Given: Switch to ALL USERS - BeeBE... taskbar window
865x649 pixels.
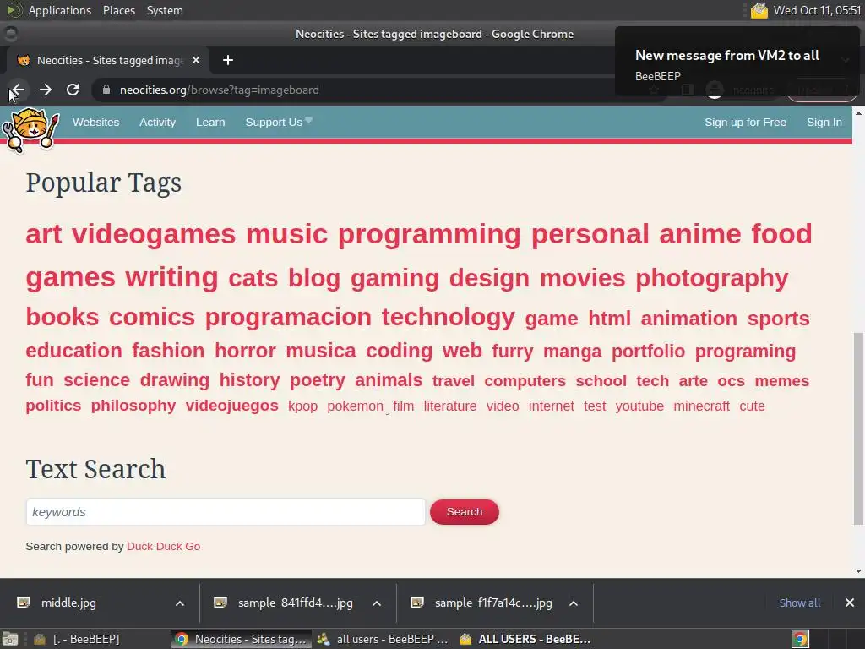Looking at the screenshot, I should pyautogui.click(x=526, y=639).
